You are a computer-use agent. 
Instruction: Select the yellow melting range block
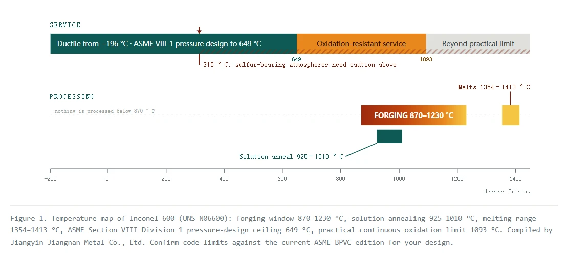(x=510, y=115)
